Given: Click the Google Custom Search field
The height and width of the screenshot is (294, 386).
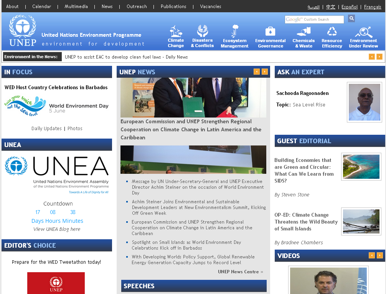Looking at the screenshot, I should 314,20.
